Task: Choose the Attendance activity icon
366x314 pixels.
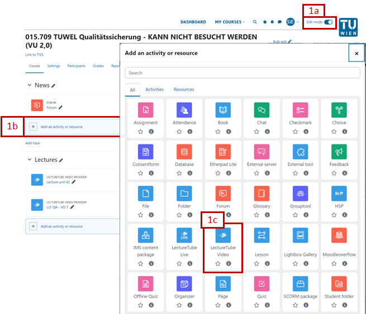Action: click(x=184, y=110)
